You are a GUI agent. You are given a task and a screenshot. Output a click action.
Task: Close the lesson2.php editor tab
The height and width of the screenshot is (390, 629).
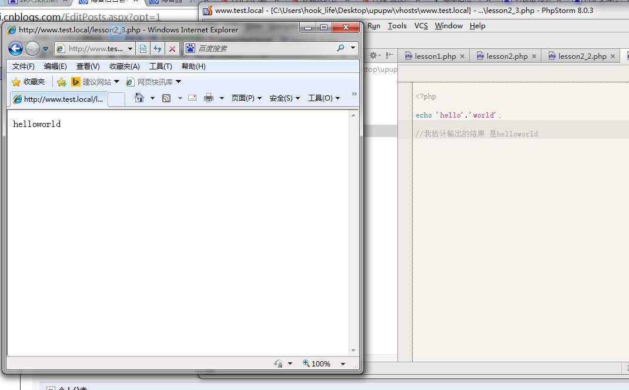pos(534,56)
